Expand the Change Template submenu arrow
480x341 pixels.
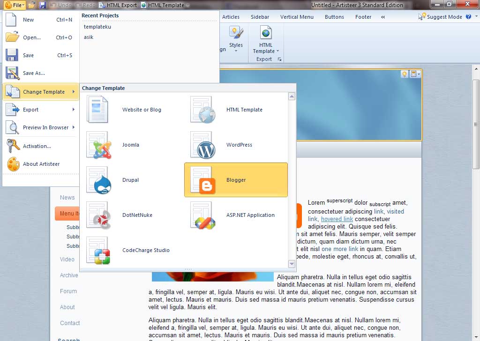coord(74,92)
